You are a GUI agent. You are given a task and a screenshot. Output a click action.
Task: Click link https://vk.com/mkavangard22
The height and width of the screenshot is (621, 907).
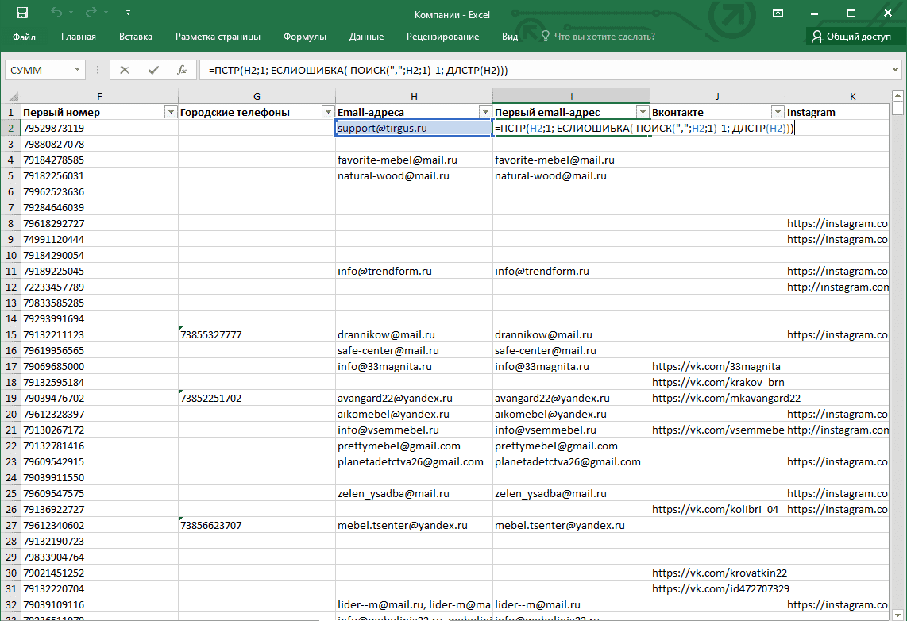(726, 399)
